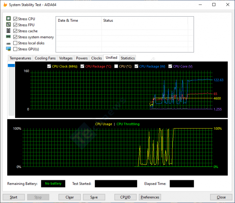The height and width of the screenshot is (203, 235).
Task: Click the No battery indicator
Action: click(x=53, y=183)
